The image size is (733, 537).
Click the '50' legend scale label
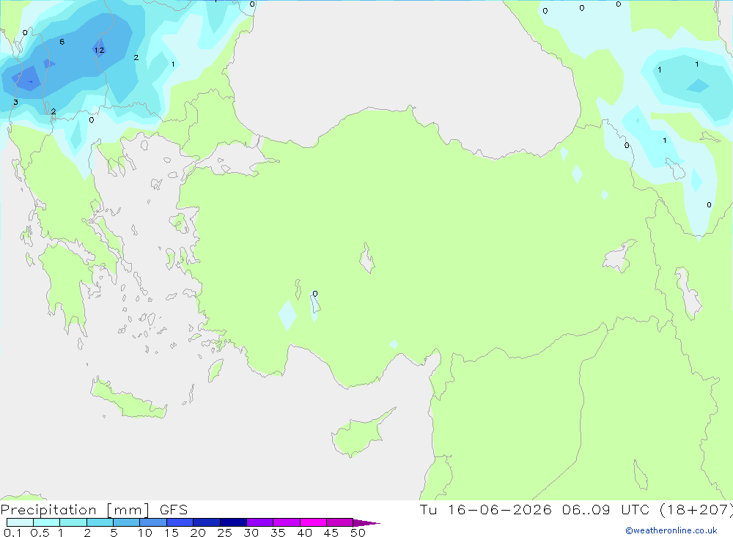[358, 533]
